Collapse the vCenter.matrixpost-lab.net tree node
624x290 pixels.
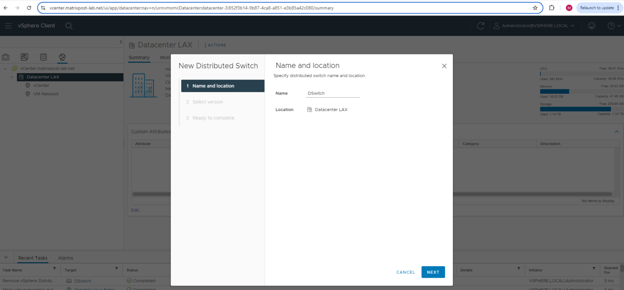click(5, 68)
